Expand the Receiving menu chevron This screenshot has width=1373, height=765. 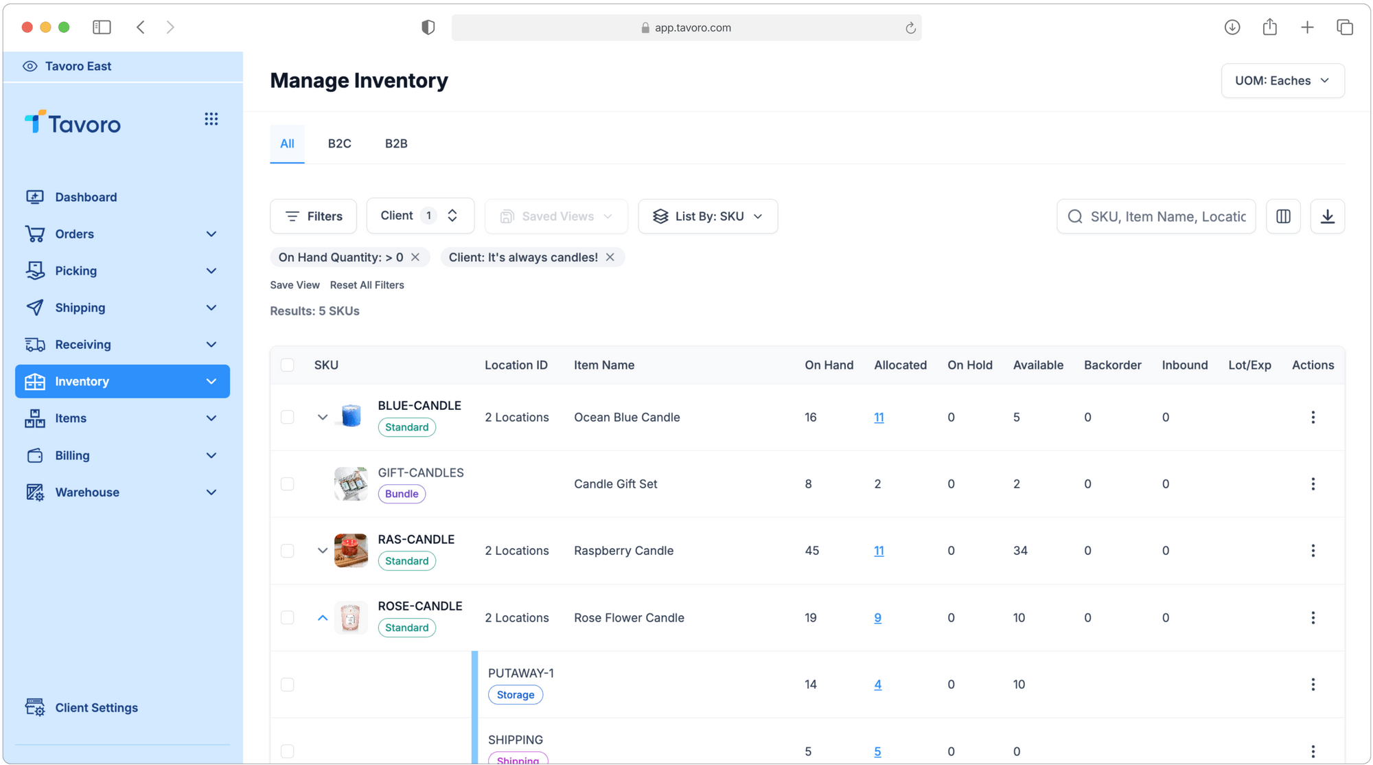pos(211,345)
